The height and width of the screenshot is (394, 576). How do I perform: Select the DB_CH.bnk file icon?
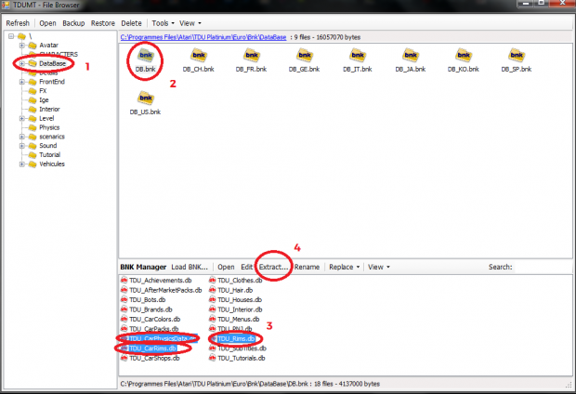point(199,57)
